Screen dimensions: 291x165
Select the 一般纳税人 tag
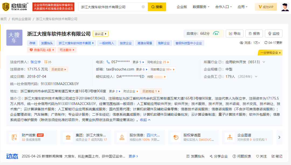107,43
